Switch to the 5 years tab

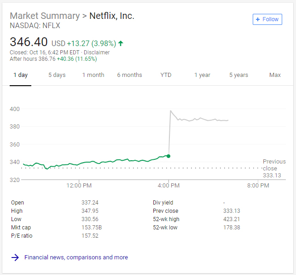coord(238,75)
